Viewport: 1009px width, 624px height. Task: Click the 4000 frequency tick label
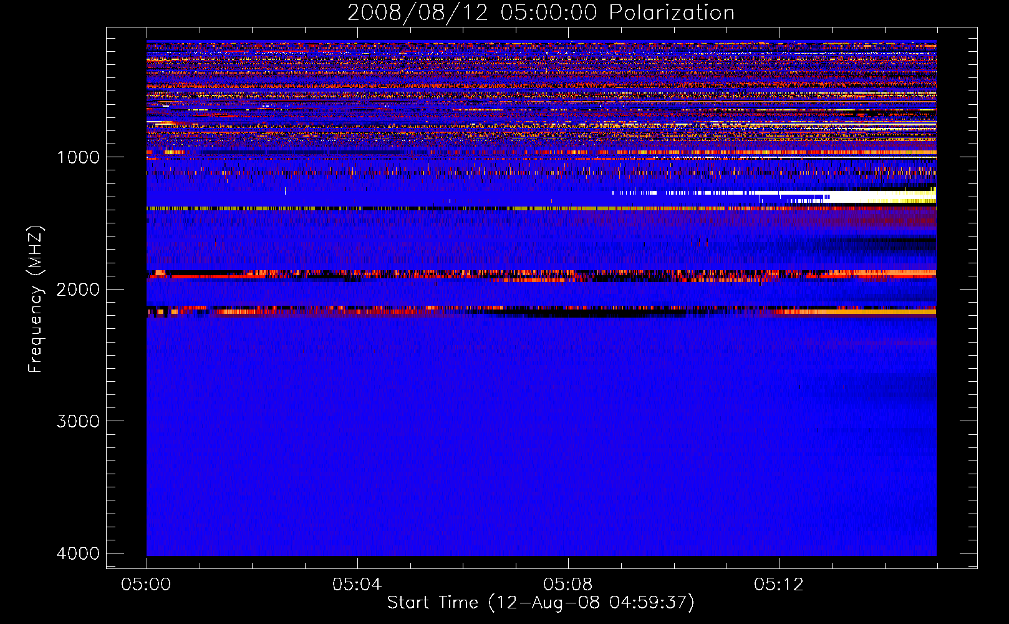click(x=78, y=553)
